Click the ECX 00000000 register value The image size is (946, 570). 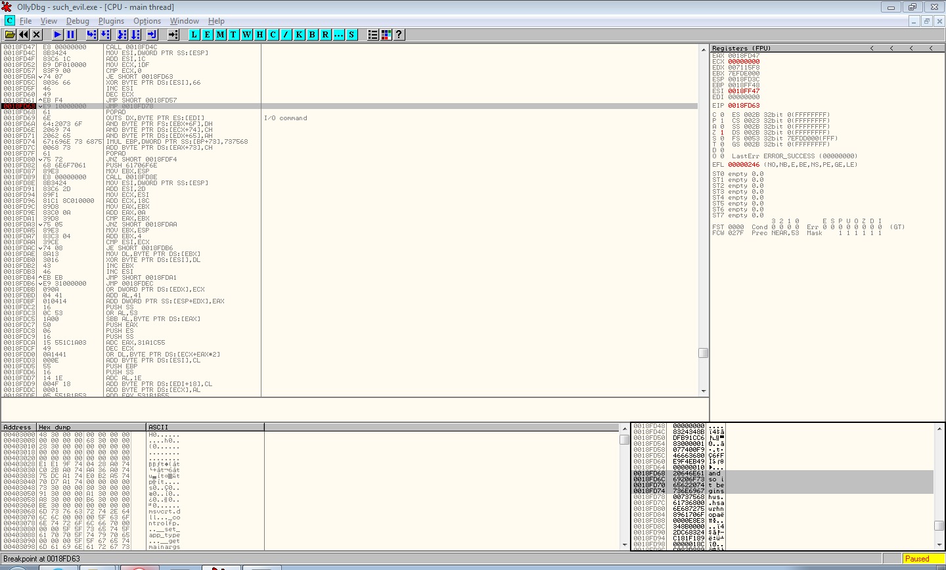point(744,62)
